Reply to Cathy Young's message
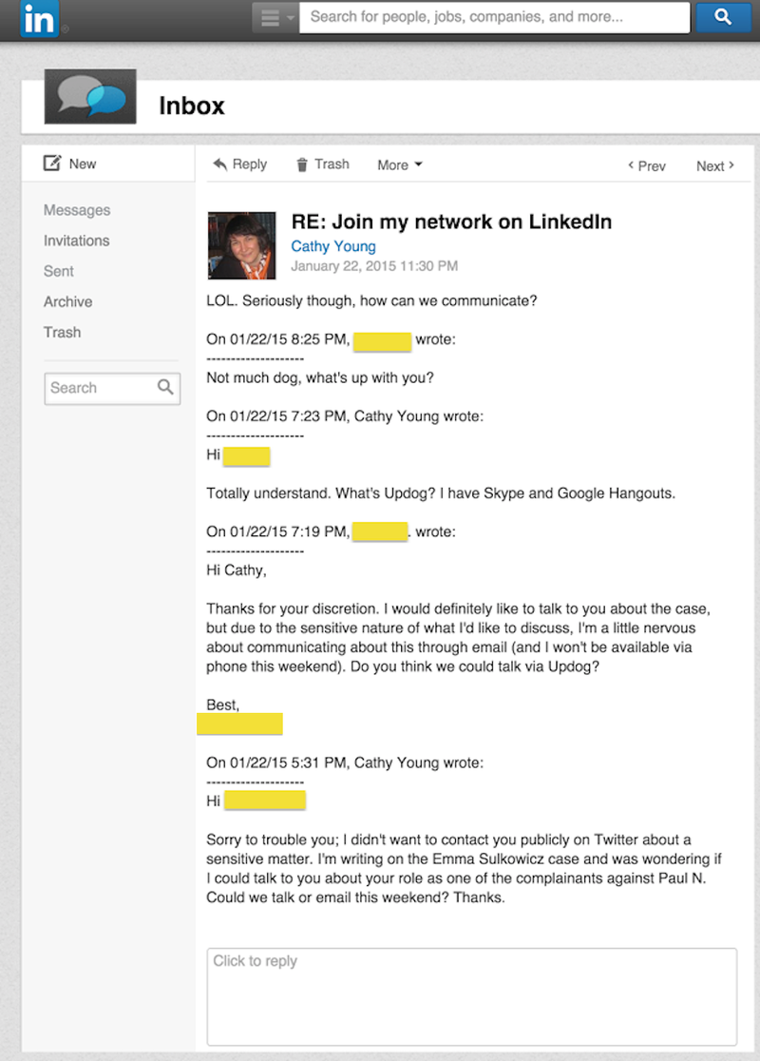The height and width of the screenshot is (1061, 760). (x=240, y=164)
